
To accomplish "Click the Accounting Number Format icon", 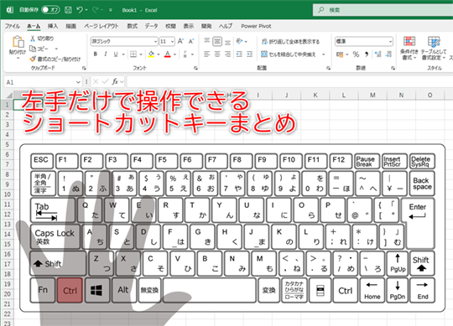I will [x=340, y=54].
